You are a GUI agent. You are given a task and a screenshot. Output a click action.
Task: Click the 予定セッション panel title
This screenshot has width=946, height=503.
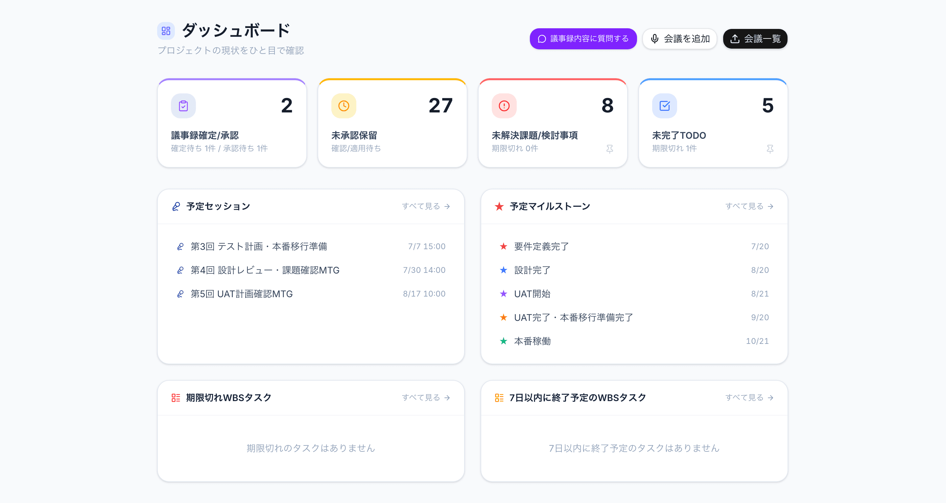[x=218, y=206]
